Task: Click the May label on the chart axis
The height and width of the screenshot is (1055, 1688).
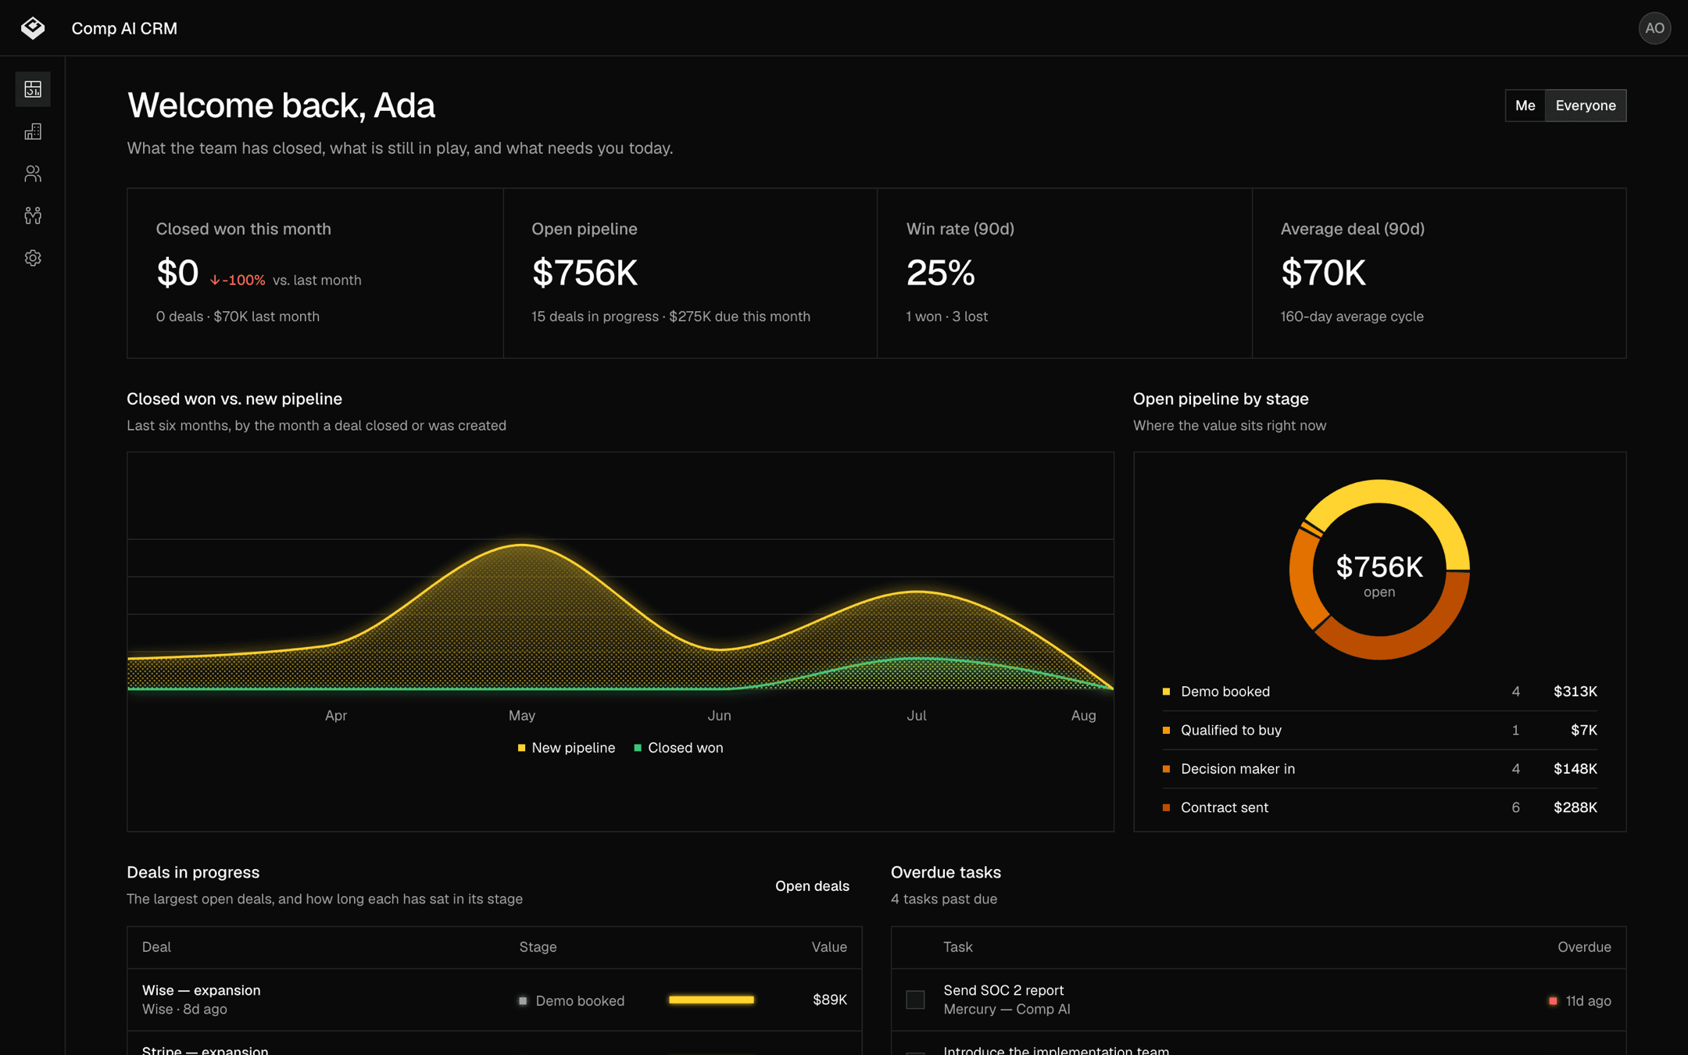Action: pyautogui.click(x=522, y=715)
